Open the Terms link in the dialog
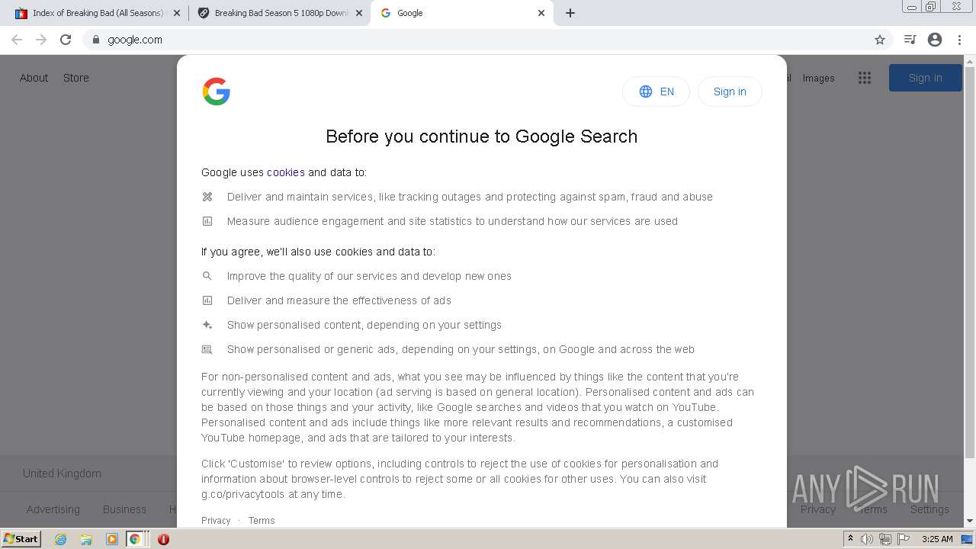Screen dimensions: 976x549 tap(262, 521)
